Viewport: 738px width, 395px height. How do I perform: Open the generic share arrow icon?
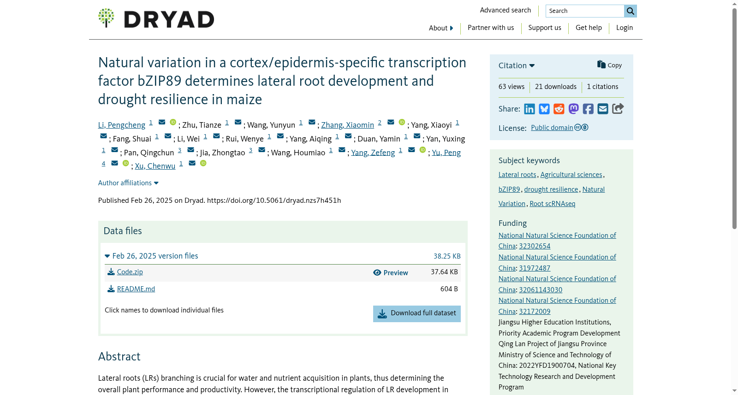[618, 108]
